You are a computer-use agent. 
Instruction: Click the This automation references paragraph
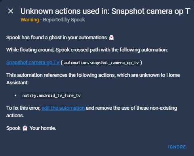tap(93, 79)
